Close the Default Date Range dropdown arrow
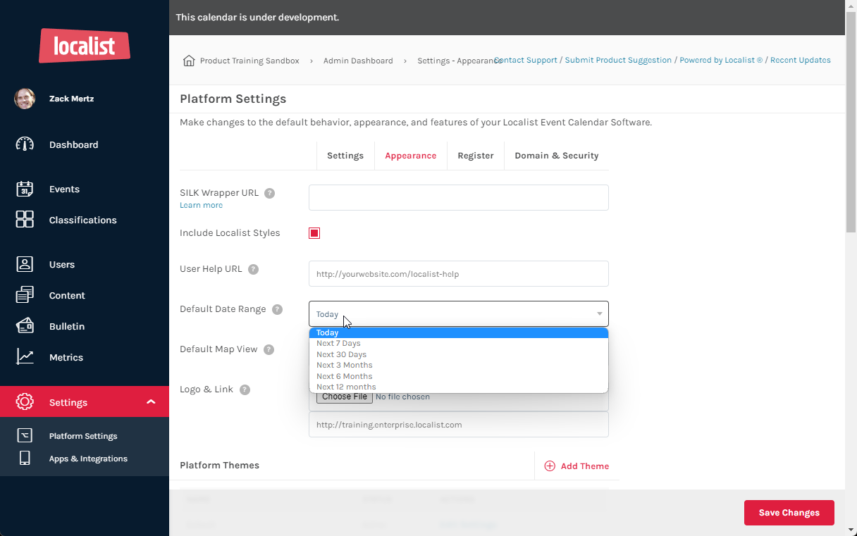The width and height of the screenshot is (857, 536). click(600, 314)
